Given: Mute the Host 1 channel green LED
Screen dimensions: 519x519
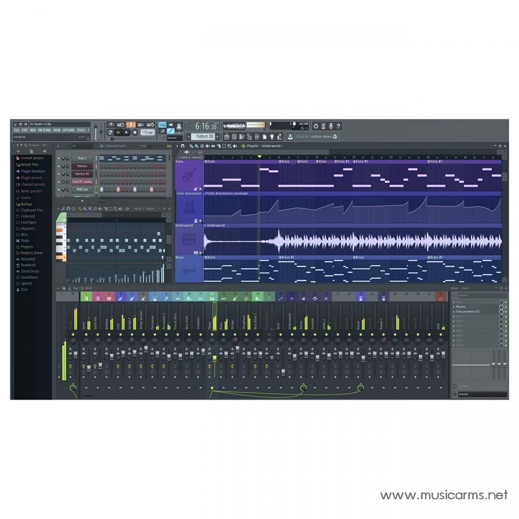Looking at the screenshot, I should pyautogui.click(x=59, y=158).
